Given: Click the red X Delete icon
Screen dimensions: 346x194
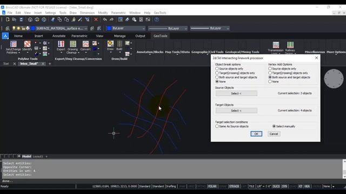Looking at the screenshot, I should click(x=96, y=19).
